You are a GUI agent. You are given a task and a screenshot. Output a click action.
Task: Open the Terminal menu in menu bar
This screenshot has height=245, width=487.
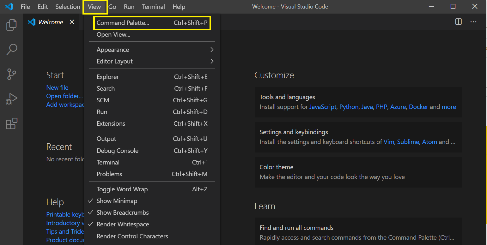tap(153, 7)
